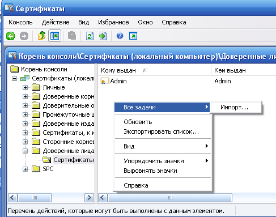Click list pane scrollbar left arrow
Viewport: 276px width, 217px height.
click(x=103, y=198)
